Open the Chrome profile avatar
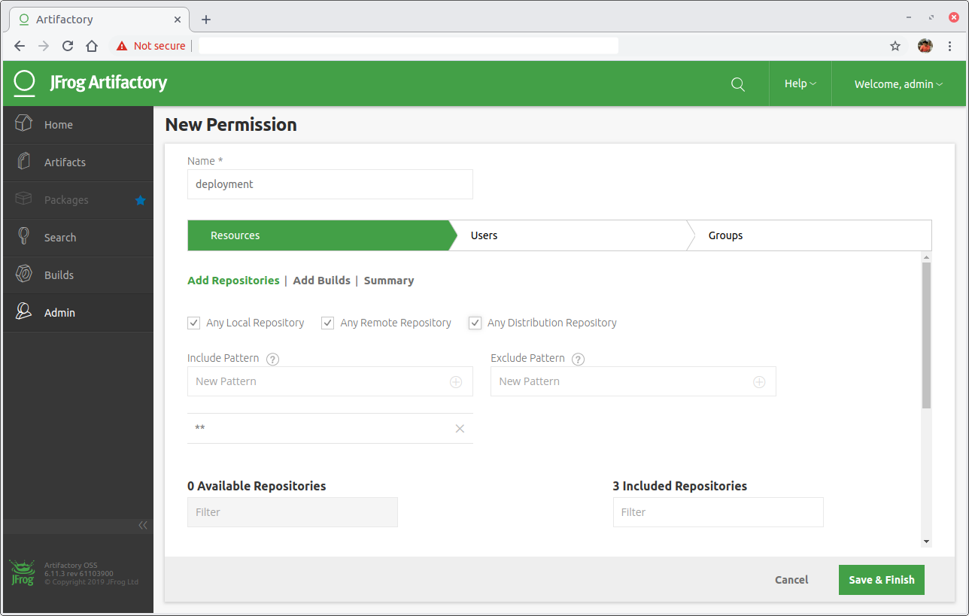 pos(925,46)
